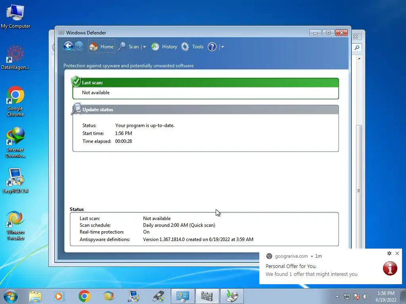Click the forward navigation arrow in Defender

click(x=79, y=46)
